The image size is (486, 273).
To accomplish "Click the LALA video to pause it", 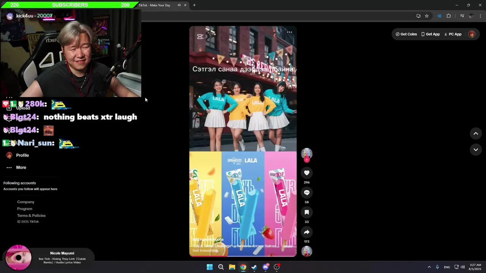I will [x=243, y=141].
